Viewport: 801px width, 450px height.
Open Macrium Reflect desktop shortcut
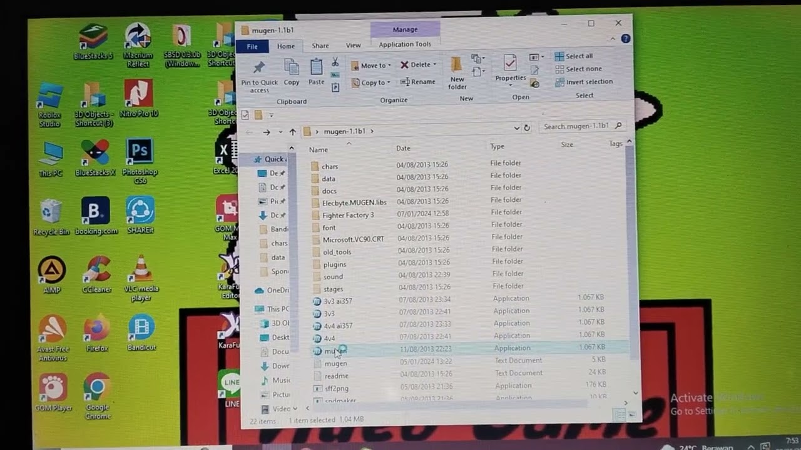138,45
